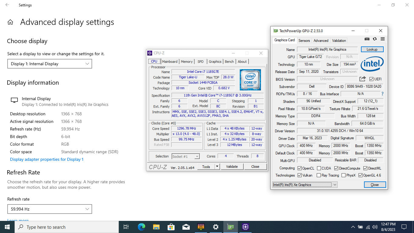Click the volume speaker tray icon
414x233 pixels.
pos(375,227)
